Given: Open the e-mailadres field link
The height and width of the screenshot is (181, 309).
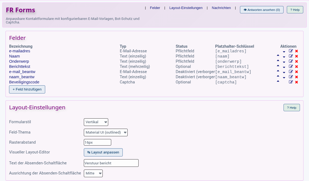Looking at the screenshot, I should pos(19,51).
